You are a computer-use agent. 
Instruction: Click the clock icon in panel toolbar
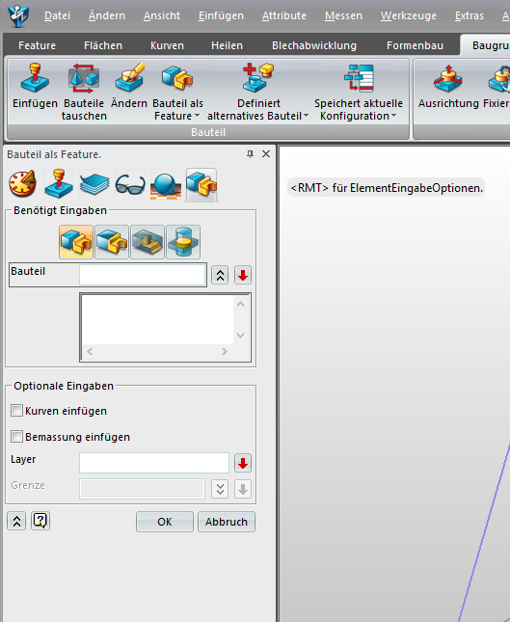click(22, 184)
